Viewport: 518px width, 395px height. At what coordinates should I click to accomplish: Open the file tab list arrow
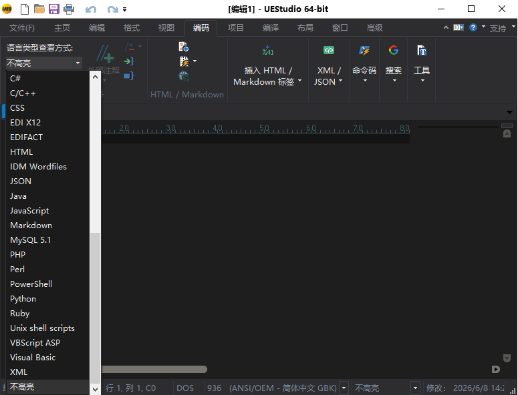[x=509, y=113]
